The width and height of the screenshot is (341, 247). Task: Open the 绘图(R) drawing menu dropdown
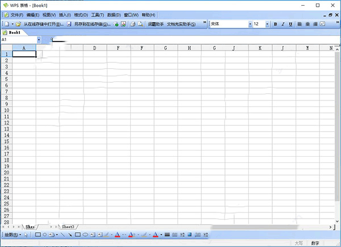[13, 235]
